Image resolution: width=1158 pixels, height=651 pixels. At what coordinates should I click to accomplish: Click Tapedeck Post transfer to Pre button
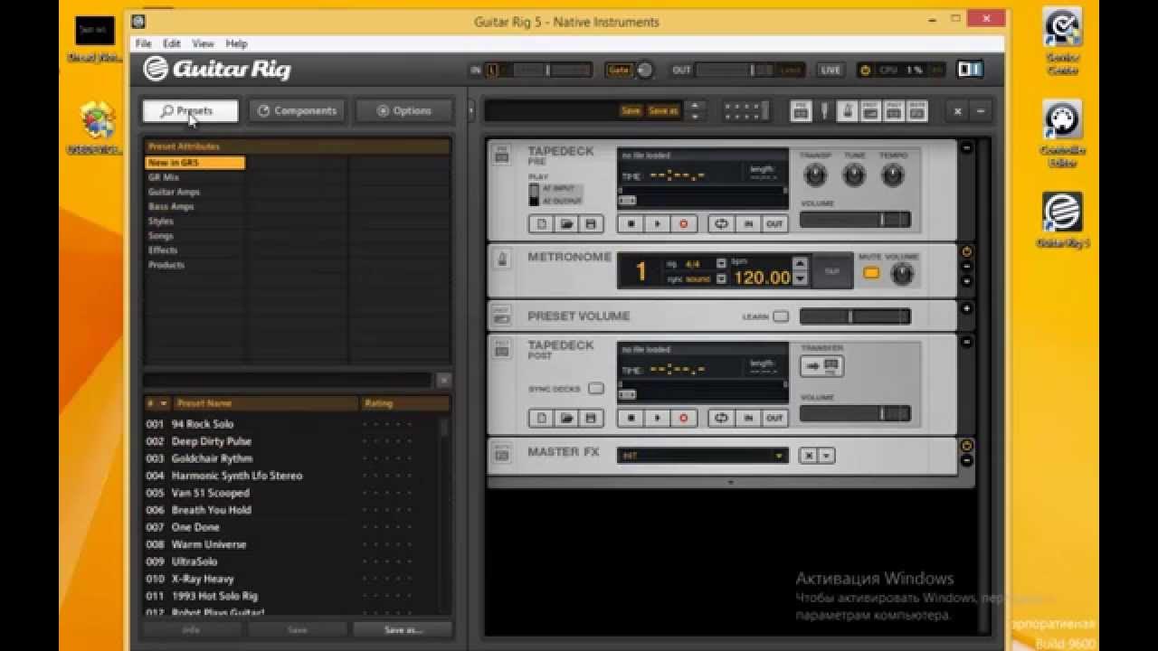click(x=822, y=366)
